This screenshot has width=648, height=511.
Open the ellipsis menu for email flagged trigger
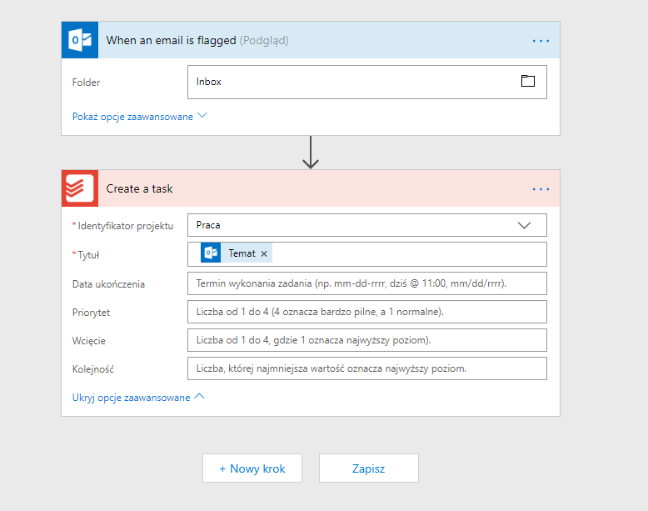pos(541,41)
